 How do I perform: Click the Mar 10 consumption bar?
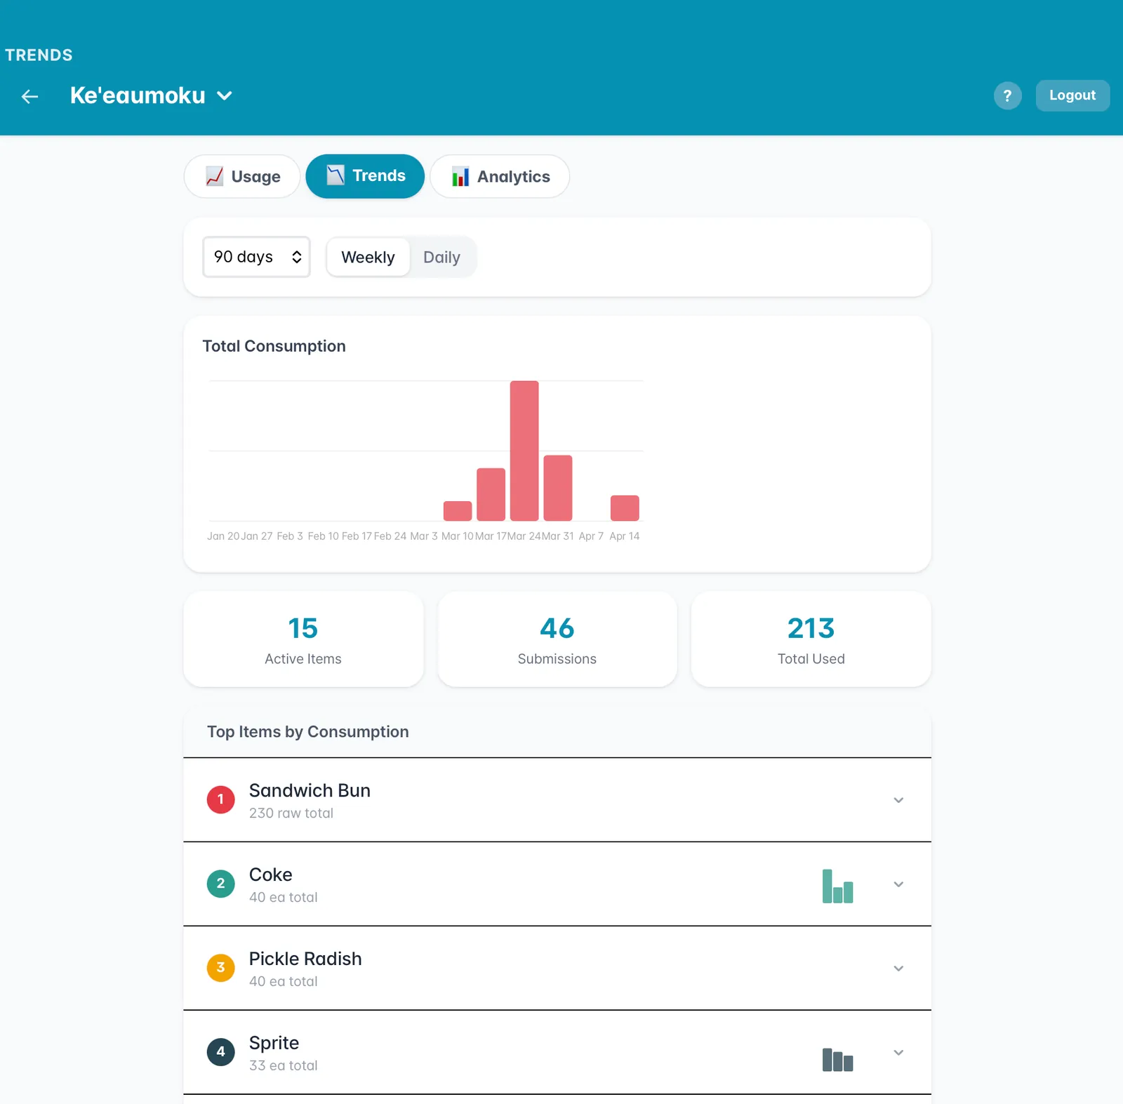[458, 511]
